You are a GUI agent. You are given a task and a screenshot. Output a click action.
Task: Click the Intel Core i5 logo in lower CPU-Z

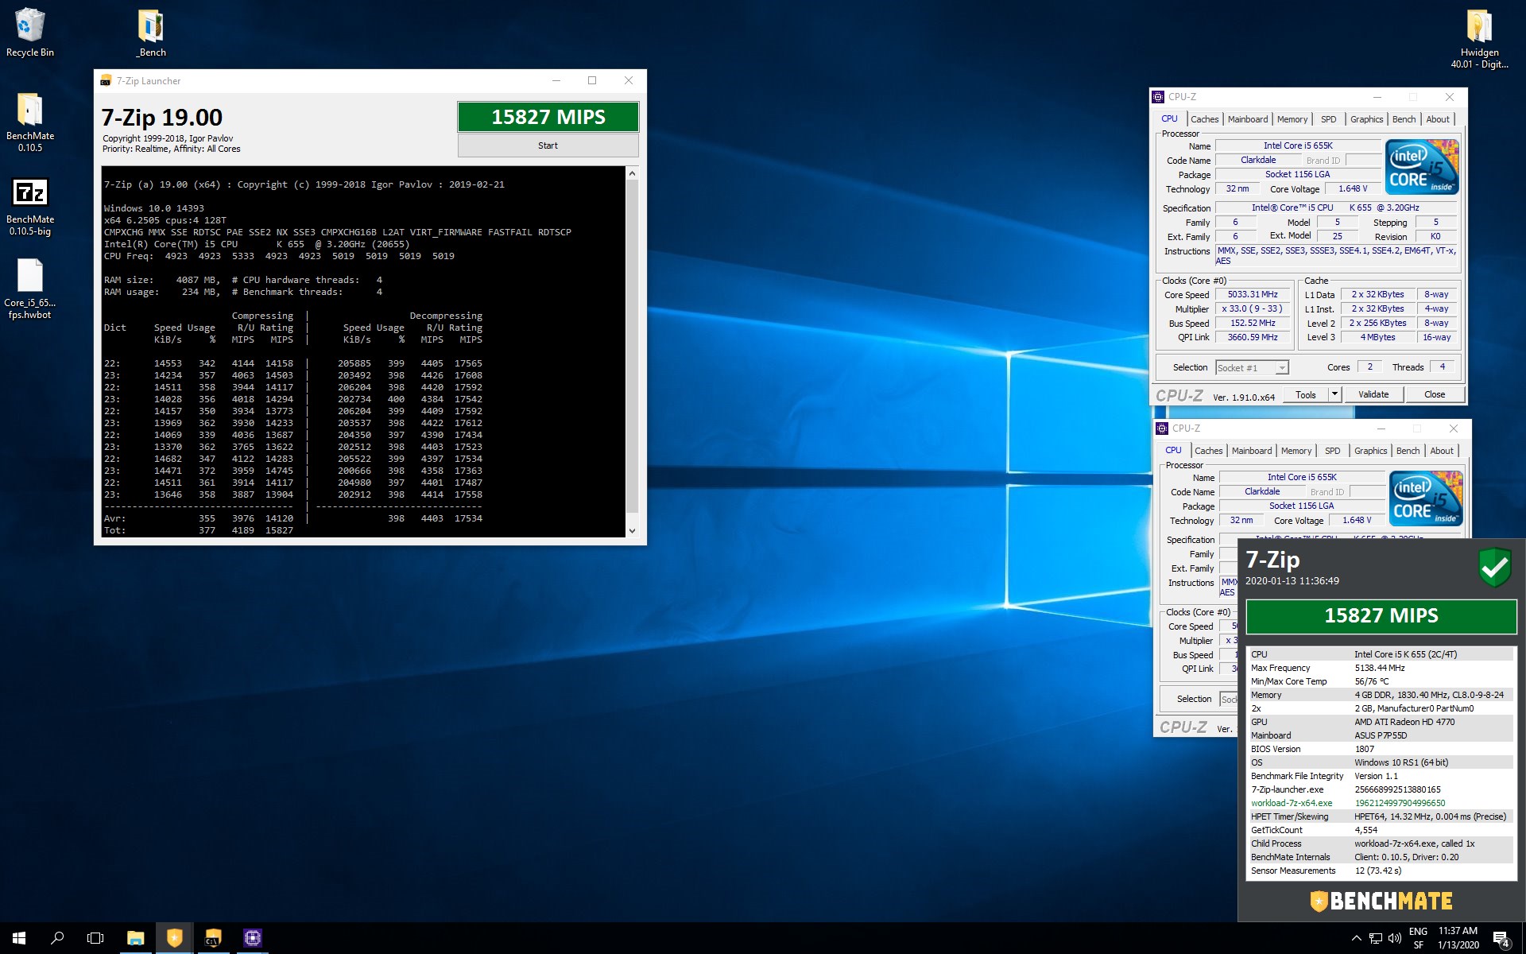point(1426,498)
